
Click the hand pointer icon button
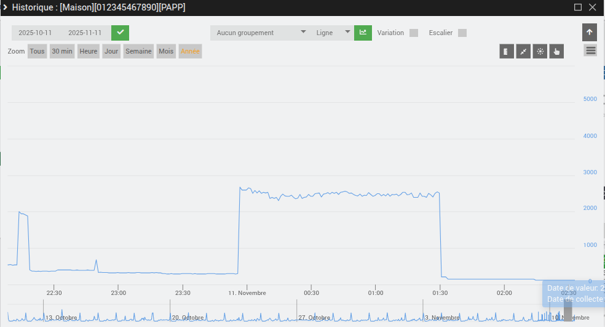[x=556, y=51]
